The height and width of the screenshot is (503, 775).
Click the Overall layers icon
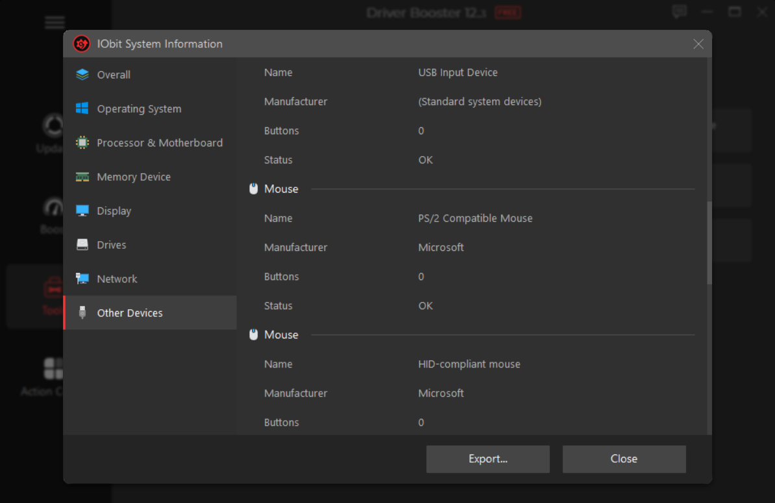82,75
